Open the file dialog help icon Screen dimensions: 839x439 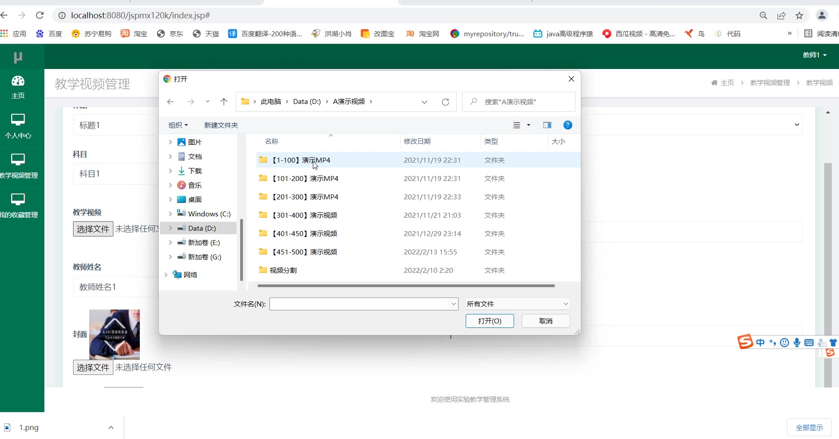pos(567,125)
